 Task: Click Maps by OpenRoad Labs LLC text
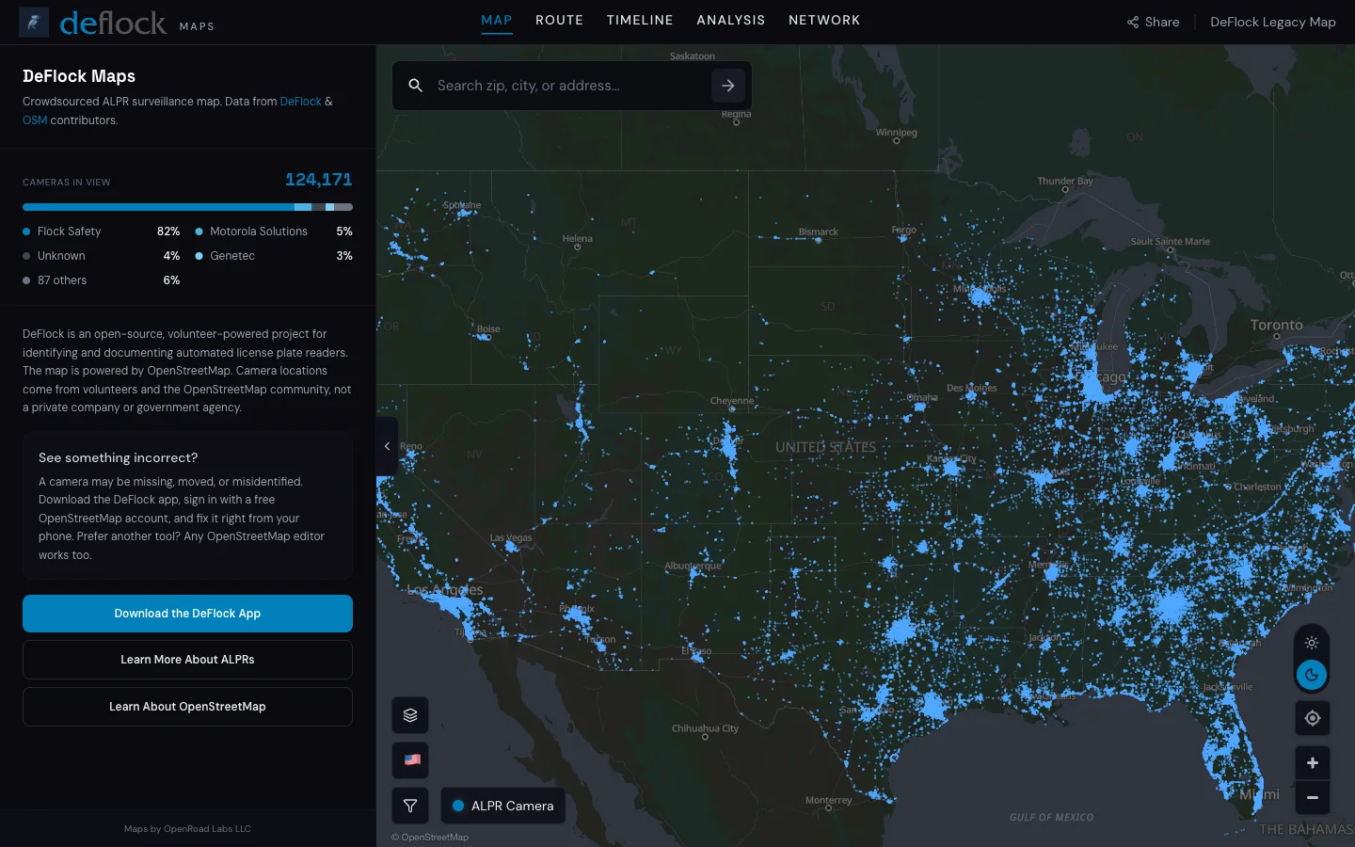(187, 829)
